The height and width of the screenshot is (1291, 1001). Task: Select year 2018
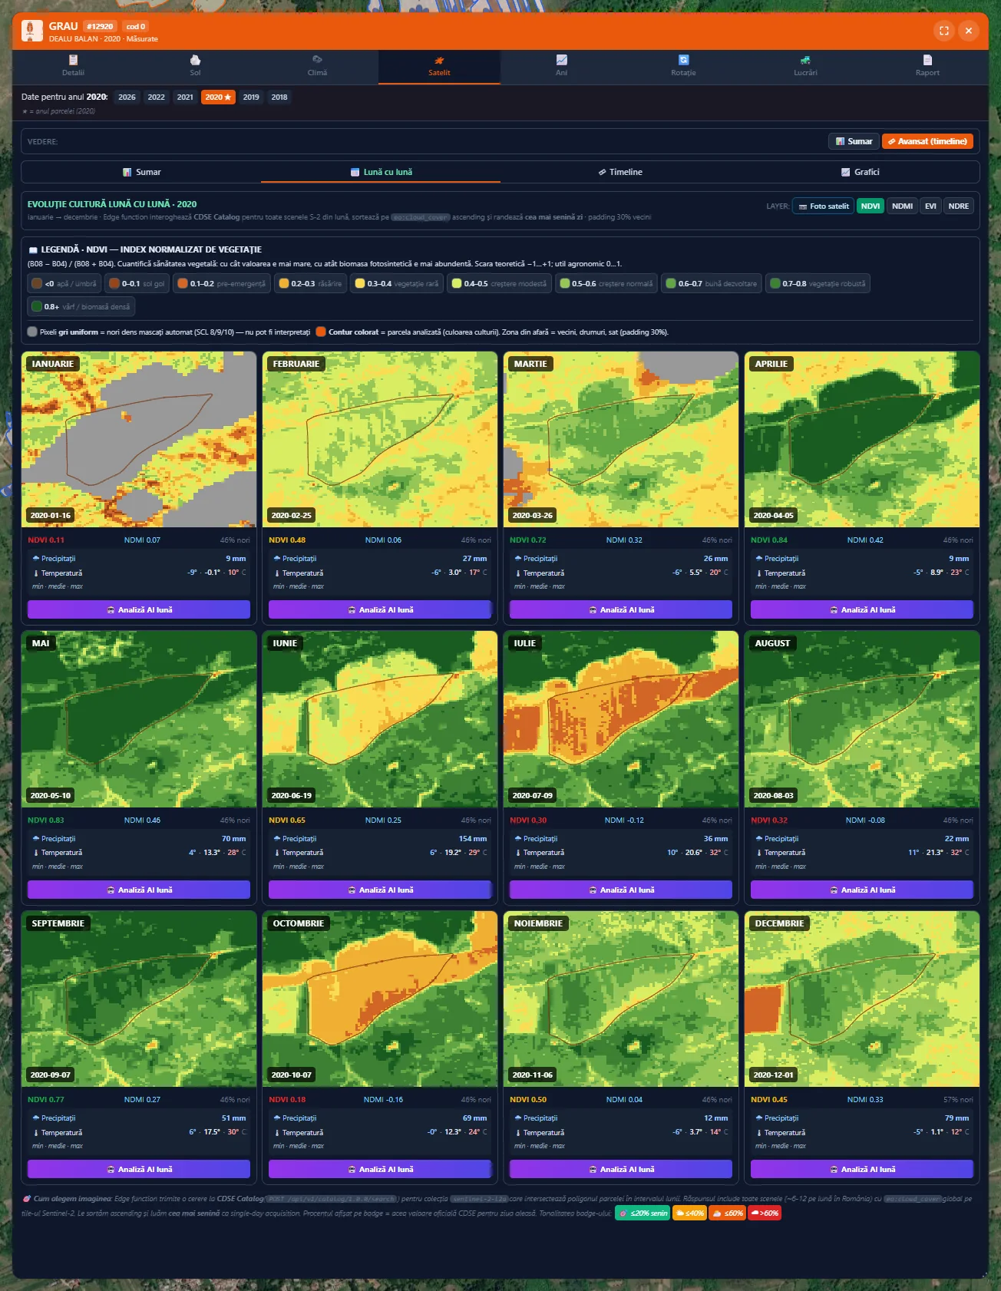click(279, 97)
